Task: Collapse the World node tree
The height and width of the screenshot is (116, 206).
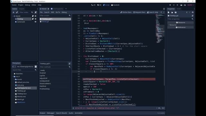Action: click(x=13, y=16)
